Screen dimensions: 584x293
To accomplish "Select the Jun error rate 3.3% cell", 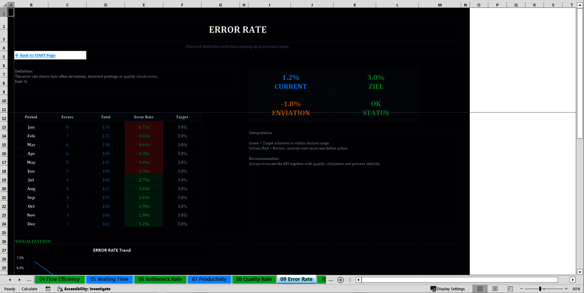I will click(144, 171).
